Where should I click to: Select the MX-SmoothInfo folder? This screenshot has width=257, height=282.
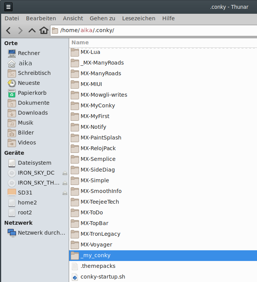click(x=163, y=191)
